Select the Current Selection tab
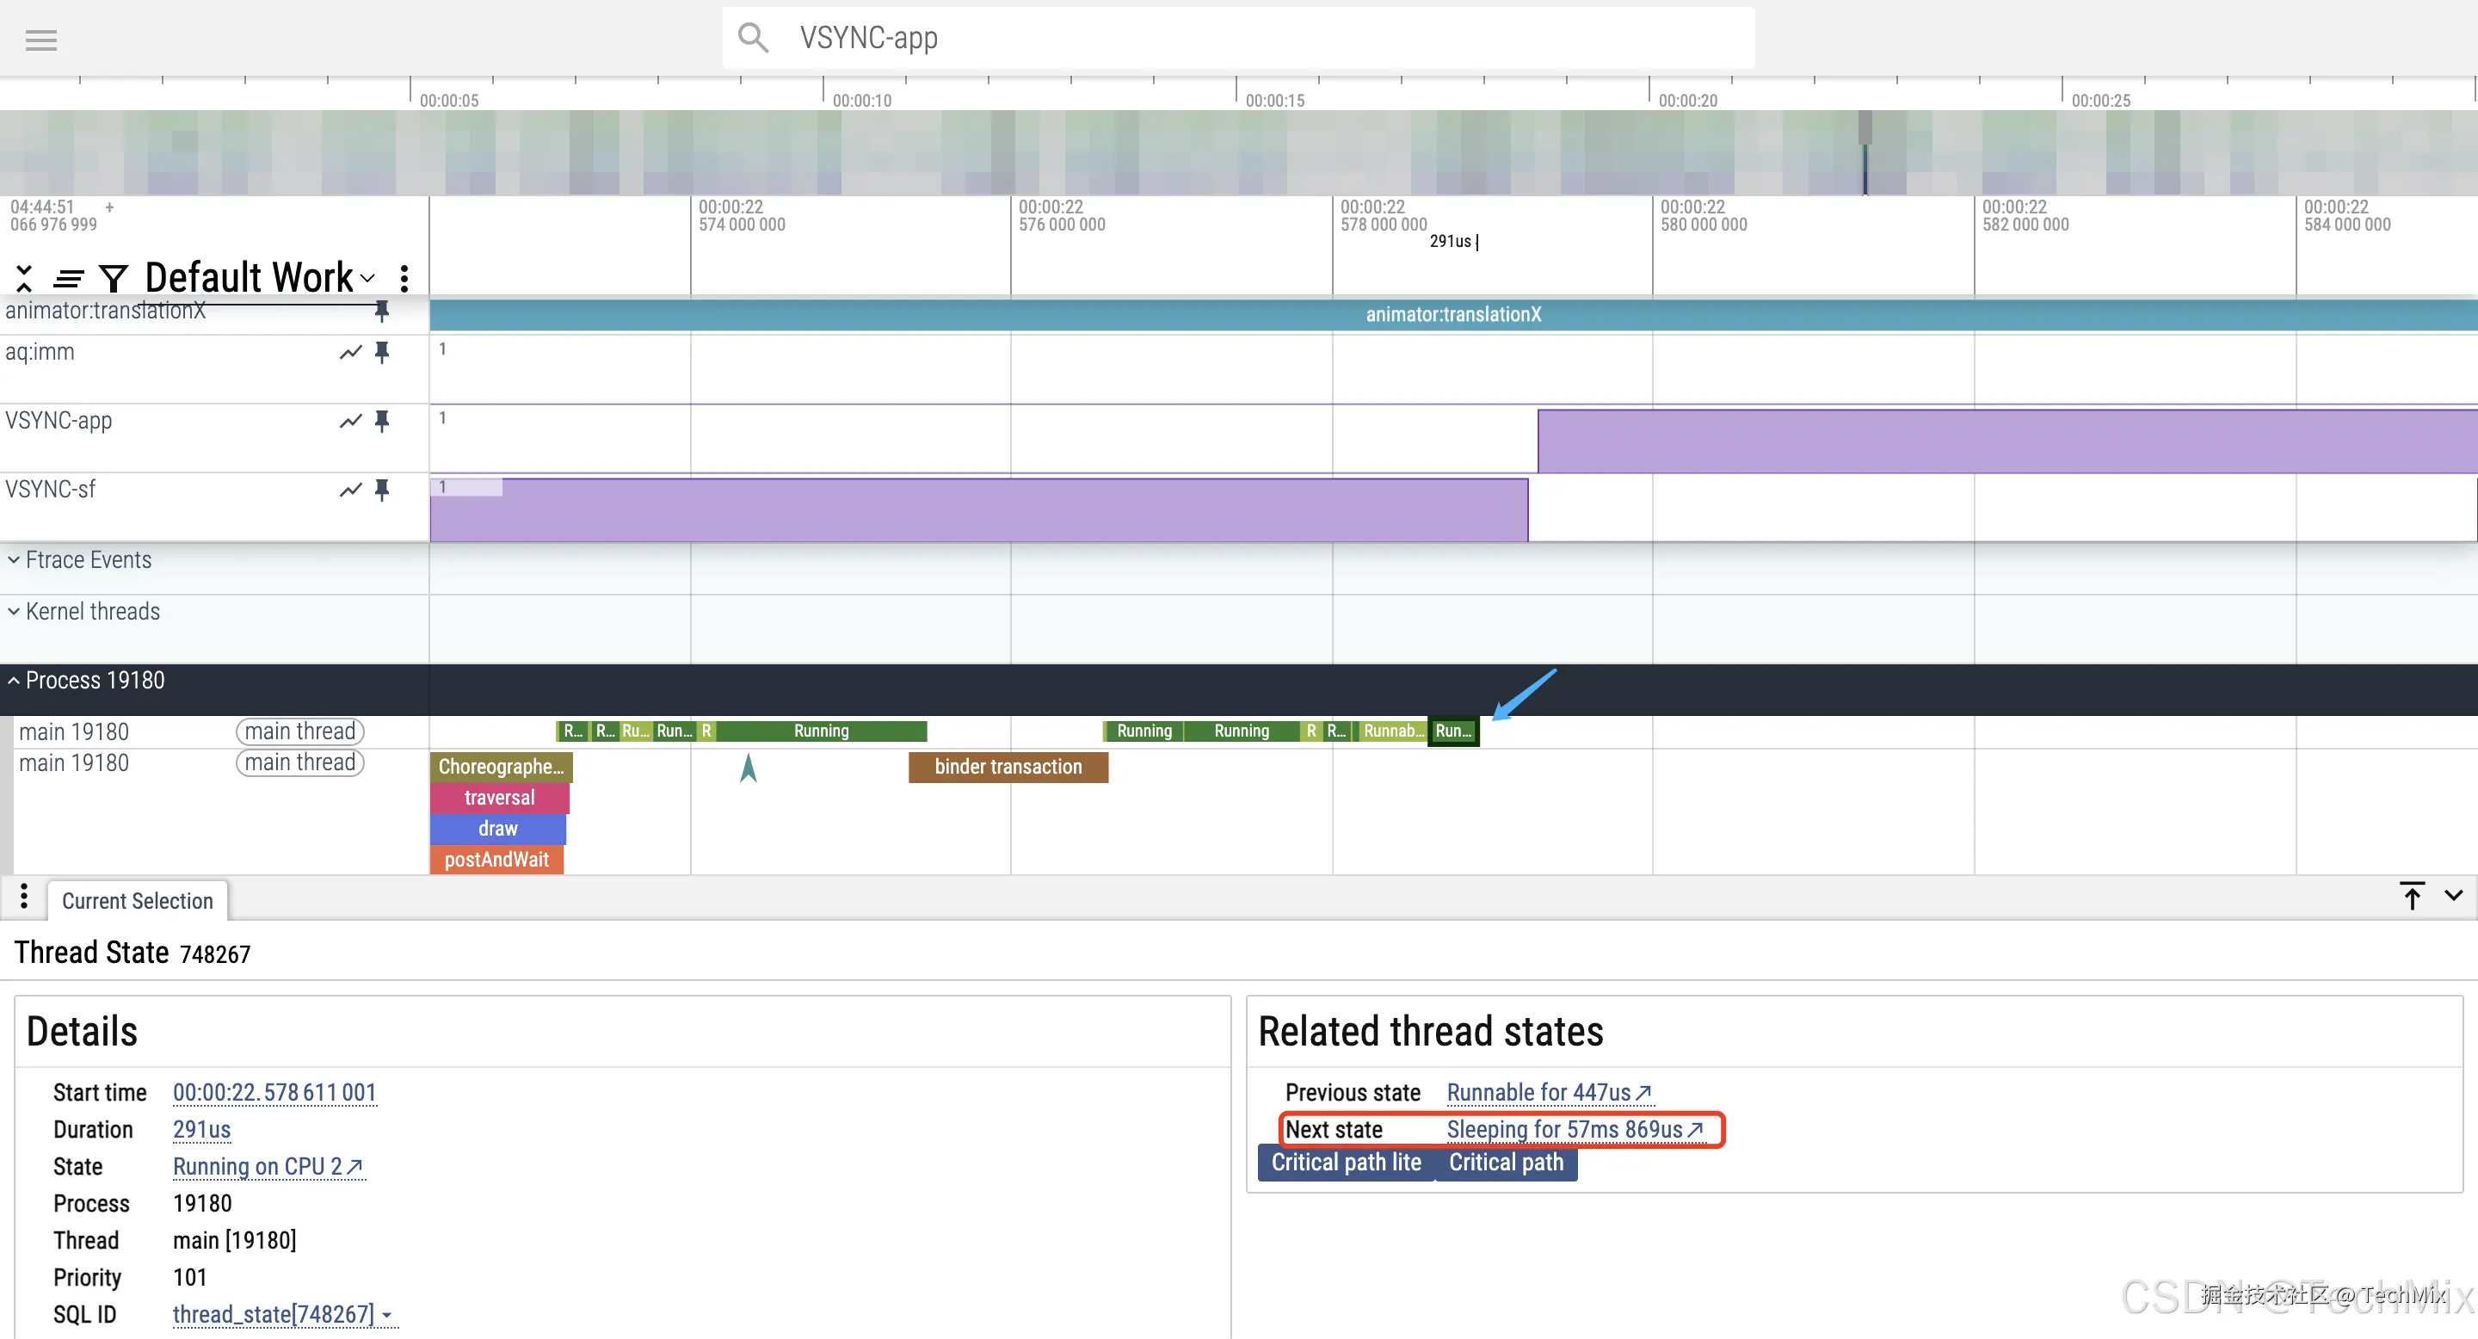2478x1339 pixels. [138, 901]
